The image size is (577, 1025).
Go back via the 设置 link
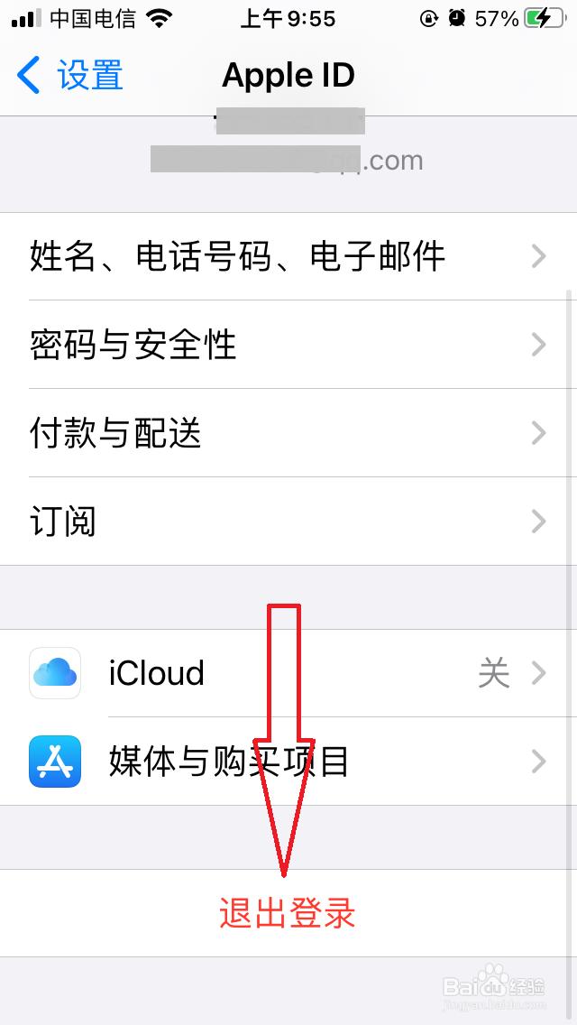point(91,75)
